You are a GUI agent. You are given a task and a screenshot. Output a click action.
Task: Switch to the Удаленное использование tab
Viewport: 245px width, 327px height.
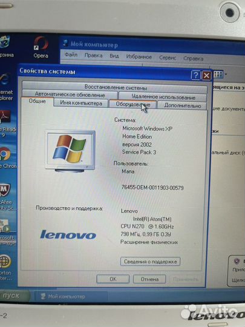163,97
